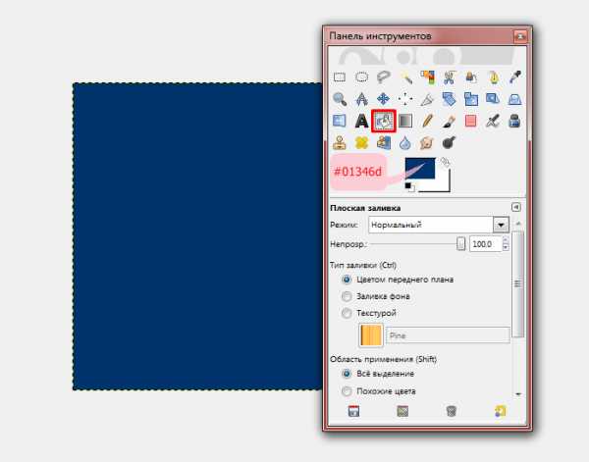The height and width of the screenshot is (462, 589).
Task: Select the Shear tool
Action: [493, 99]
